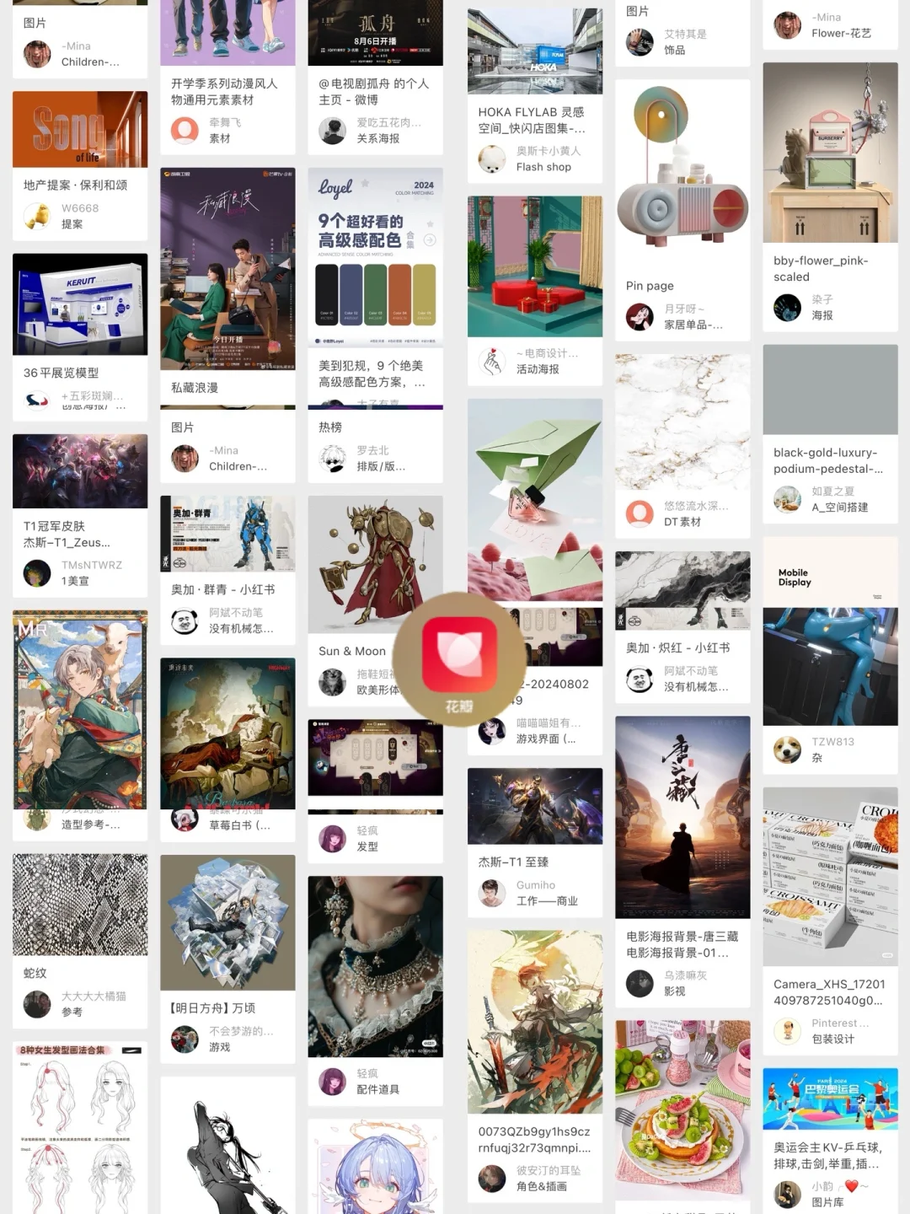Visit the Gumiho user profile name
The image size is (910, 1214).
(536, 884)
